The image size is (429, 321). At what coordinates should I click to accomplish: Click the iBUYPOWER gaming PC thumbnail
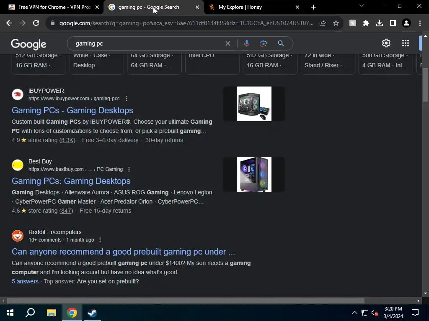[x=254, y=104]
